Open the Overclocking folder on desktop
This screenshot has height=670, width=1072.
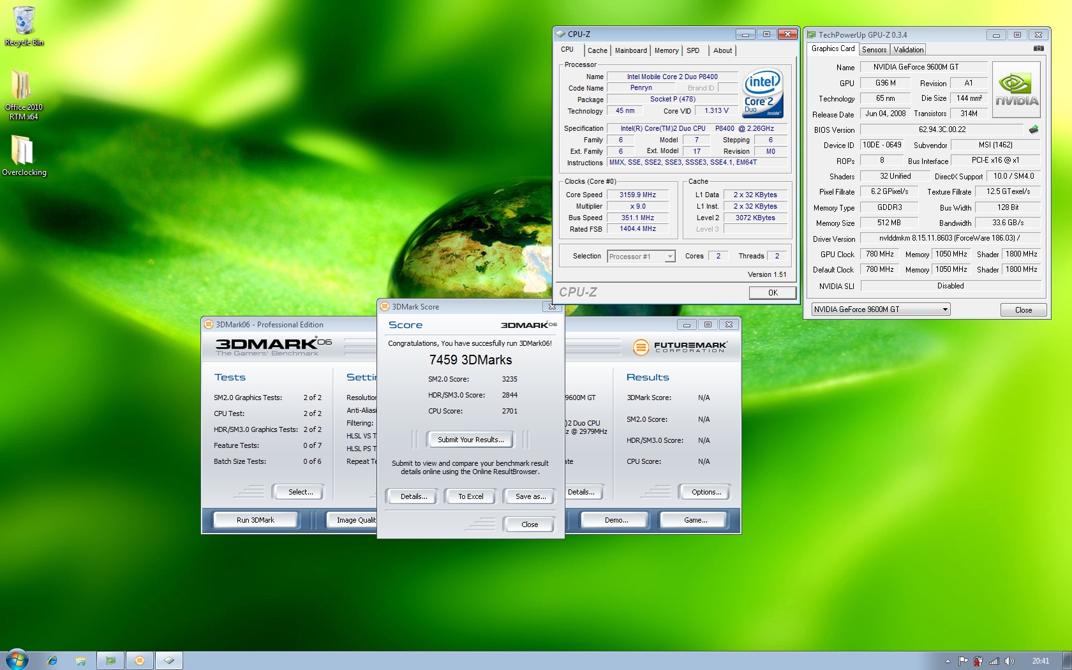(24, 155)
